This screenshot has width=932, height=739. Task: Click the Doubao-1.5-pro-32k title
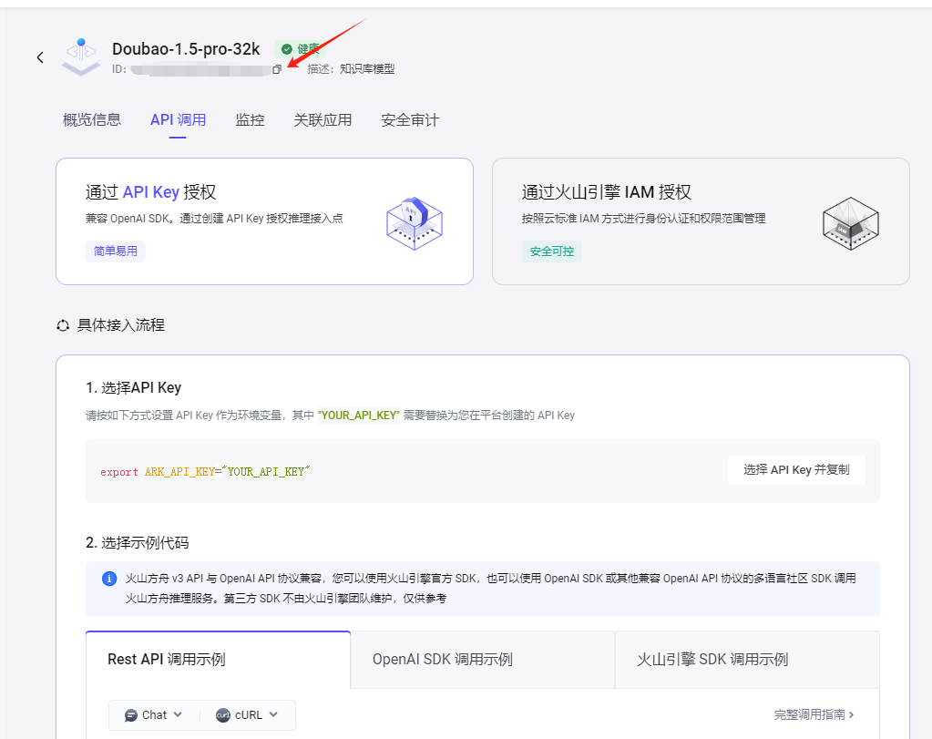[x=186, y=49]
